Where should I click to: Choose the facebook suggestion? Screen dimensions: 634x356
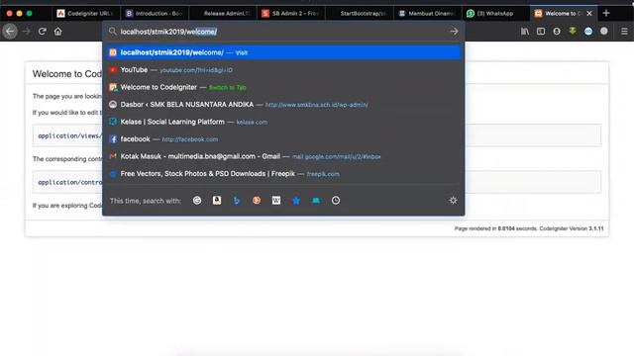(x=283, y=139)
